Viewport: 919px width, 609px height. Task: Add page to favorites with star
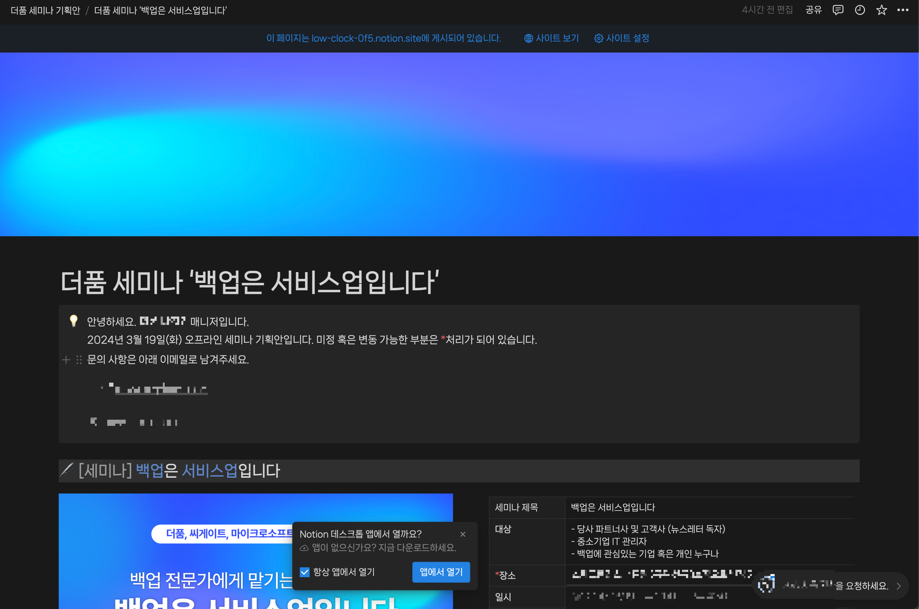(881, 10)
